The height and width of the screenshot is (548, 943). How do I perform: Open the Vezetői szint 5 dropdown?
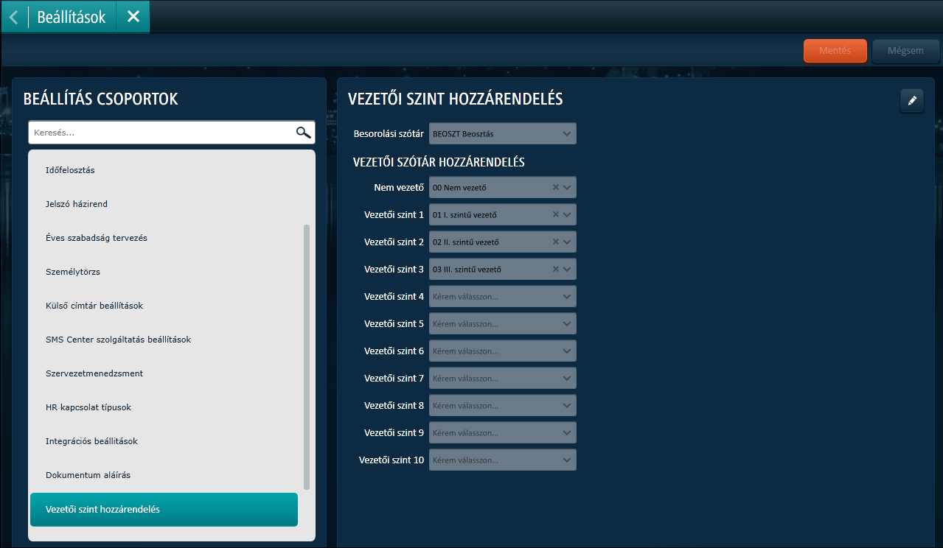[x=503, y=323]
